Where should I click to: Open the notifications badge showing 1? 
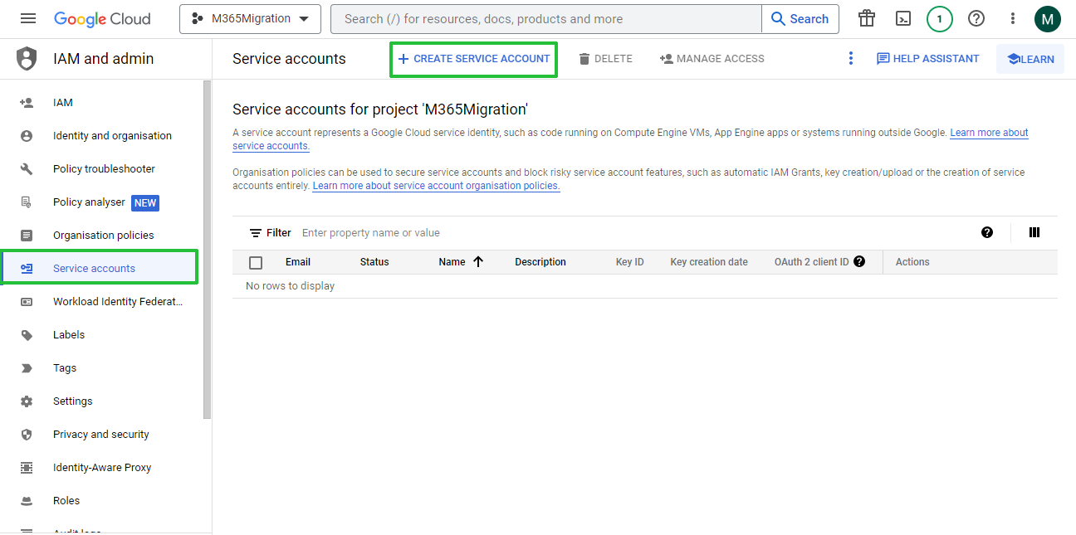tap(940, 18)
